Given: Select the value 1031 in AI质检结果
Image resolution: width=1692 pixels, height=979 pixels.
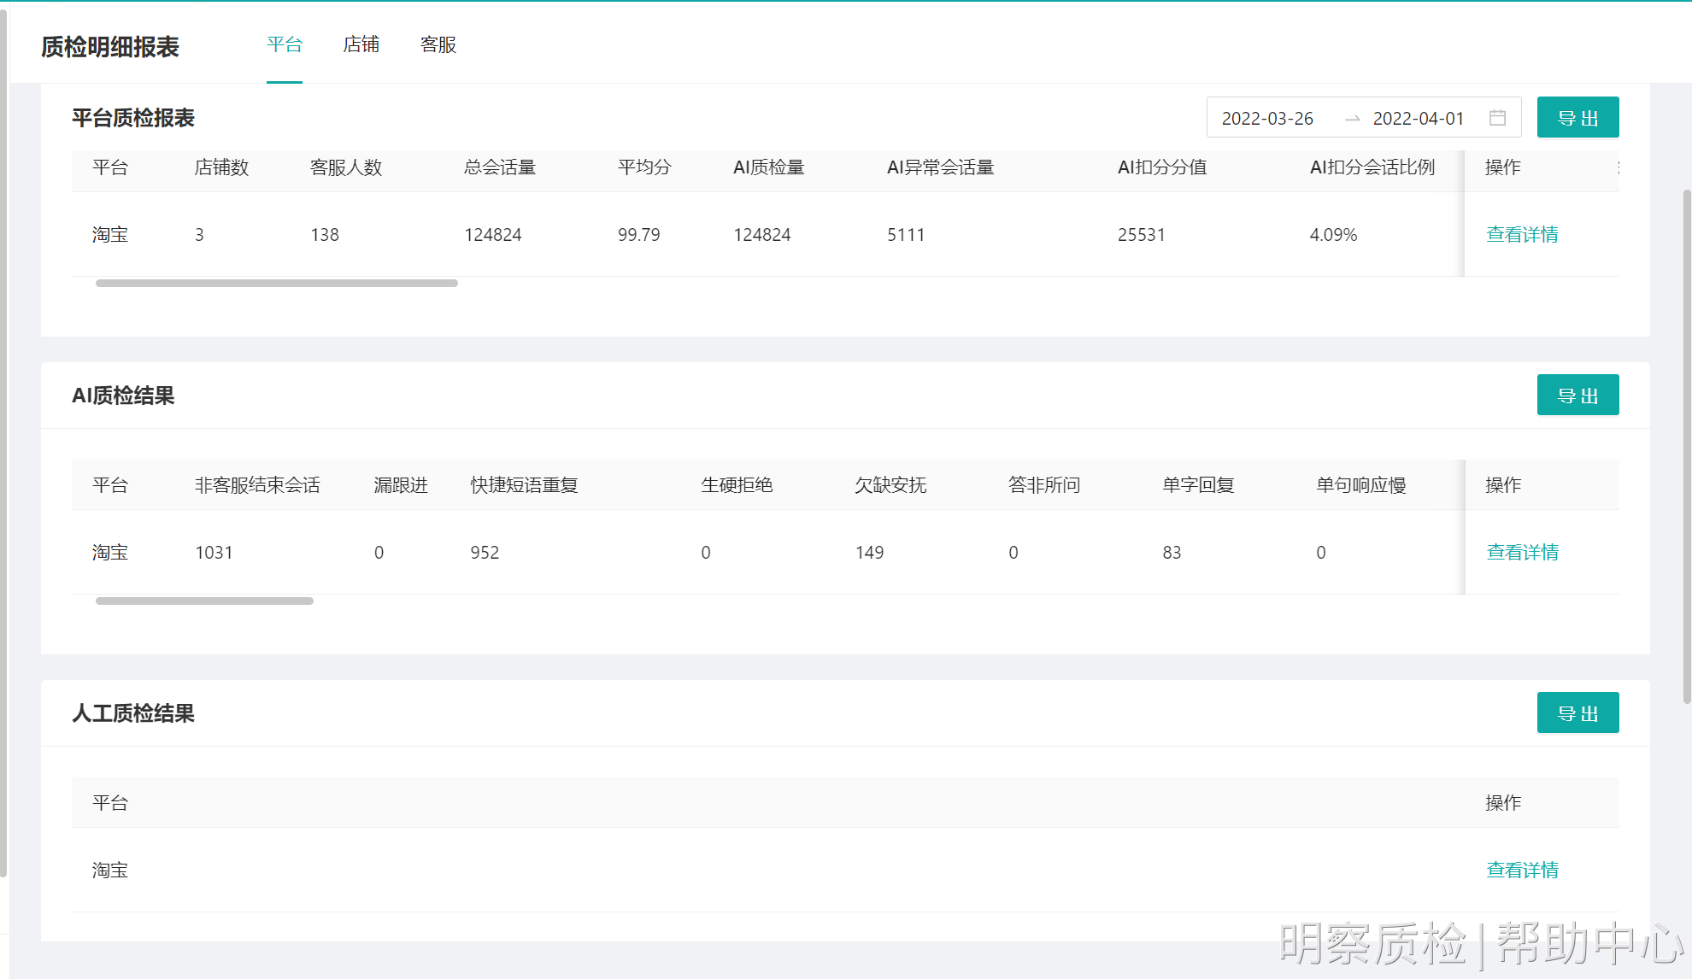Looking at the screenshot, I should (214, 553).
